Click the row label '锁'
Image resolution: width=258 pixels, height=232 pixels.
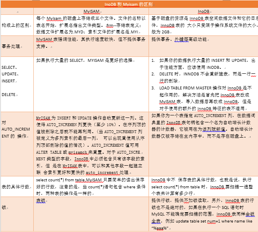point(4,207)
